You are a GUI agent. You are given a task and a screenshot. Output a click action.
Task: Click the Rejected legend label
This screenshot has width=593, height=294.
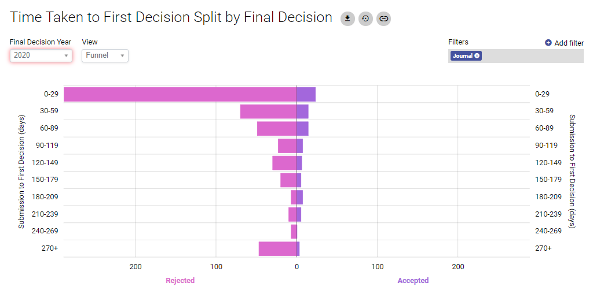(x=180, y=281)
